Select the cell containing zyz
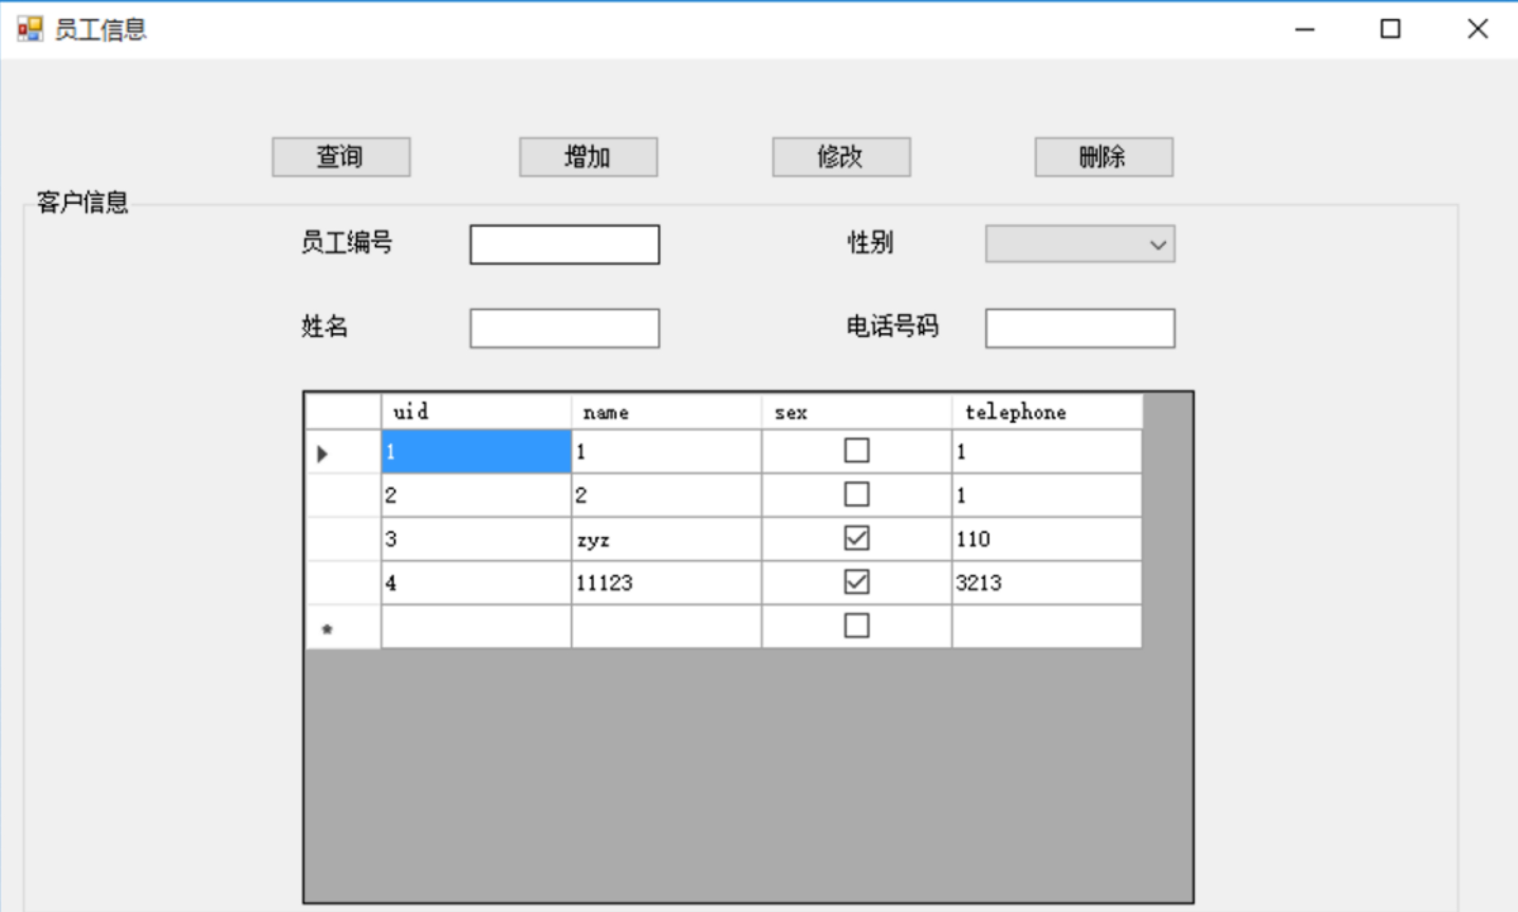Viewport: 1518px width, 912px height. click(x=666, y=539)
